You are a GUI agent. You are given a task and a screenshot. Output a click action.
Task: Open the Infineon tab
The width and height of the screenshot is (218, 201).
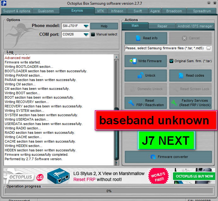117,11
